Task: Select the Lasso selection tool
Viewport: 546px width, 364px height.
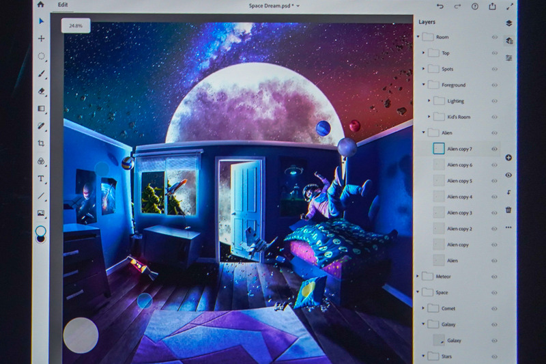Action: 41,56
